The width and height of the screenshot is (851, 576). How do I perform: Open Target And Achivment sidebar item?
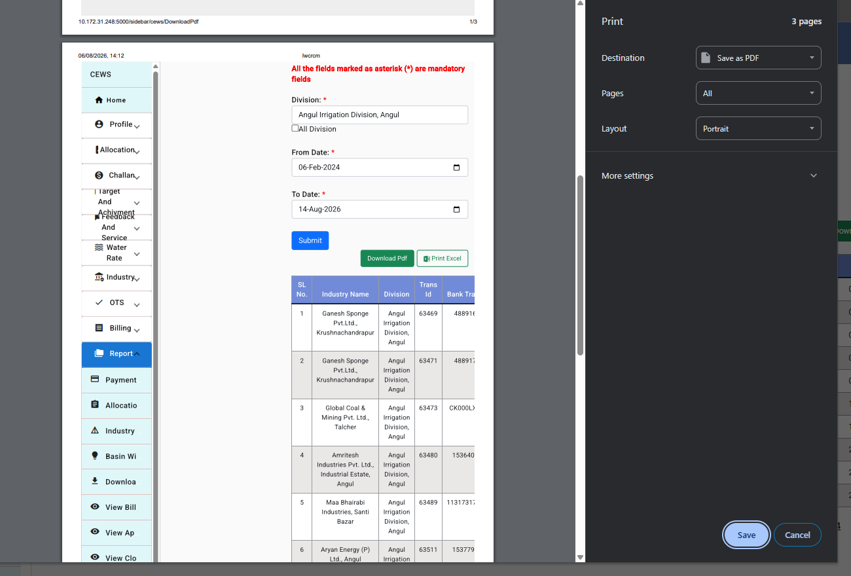(x=117, y=202)
